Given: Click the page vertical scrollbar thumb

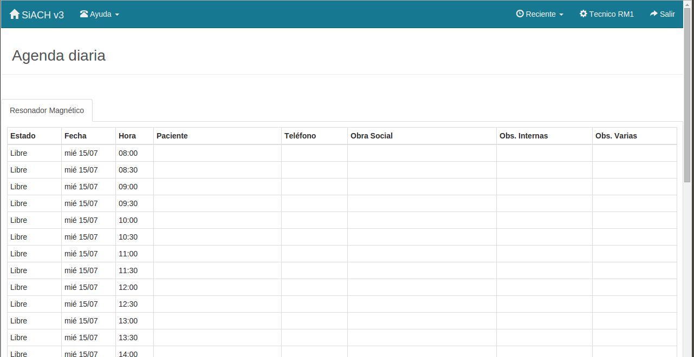Looking at the screenshot, I should tap(687, 95).
